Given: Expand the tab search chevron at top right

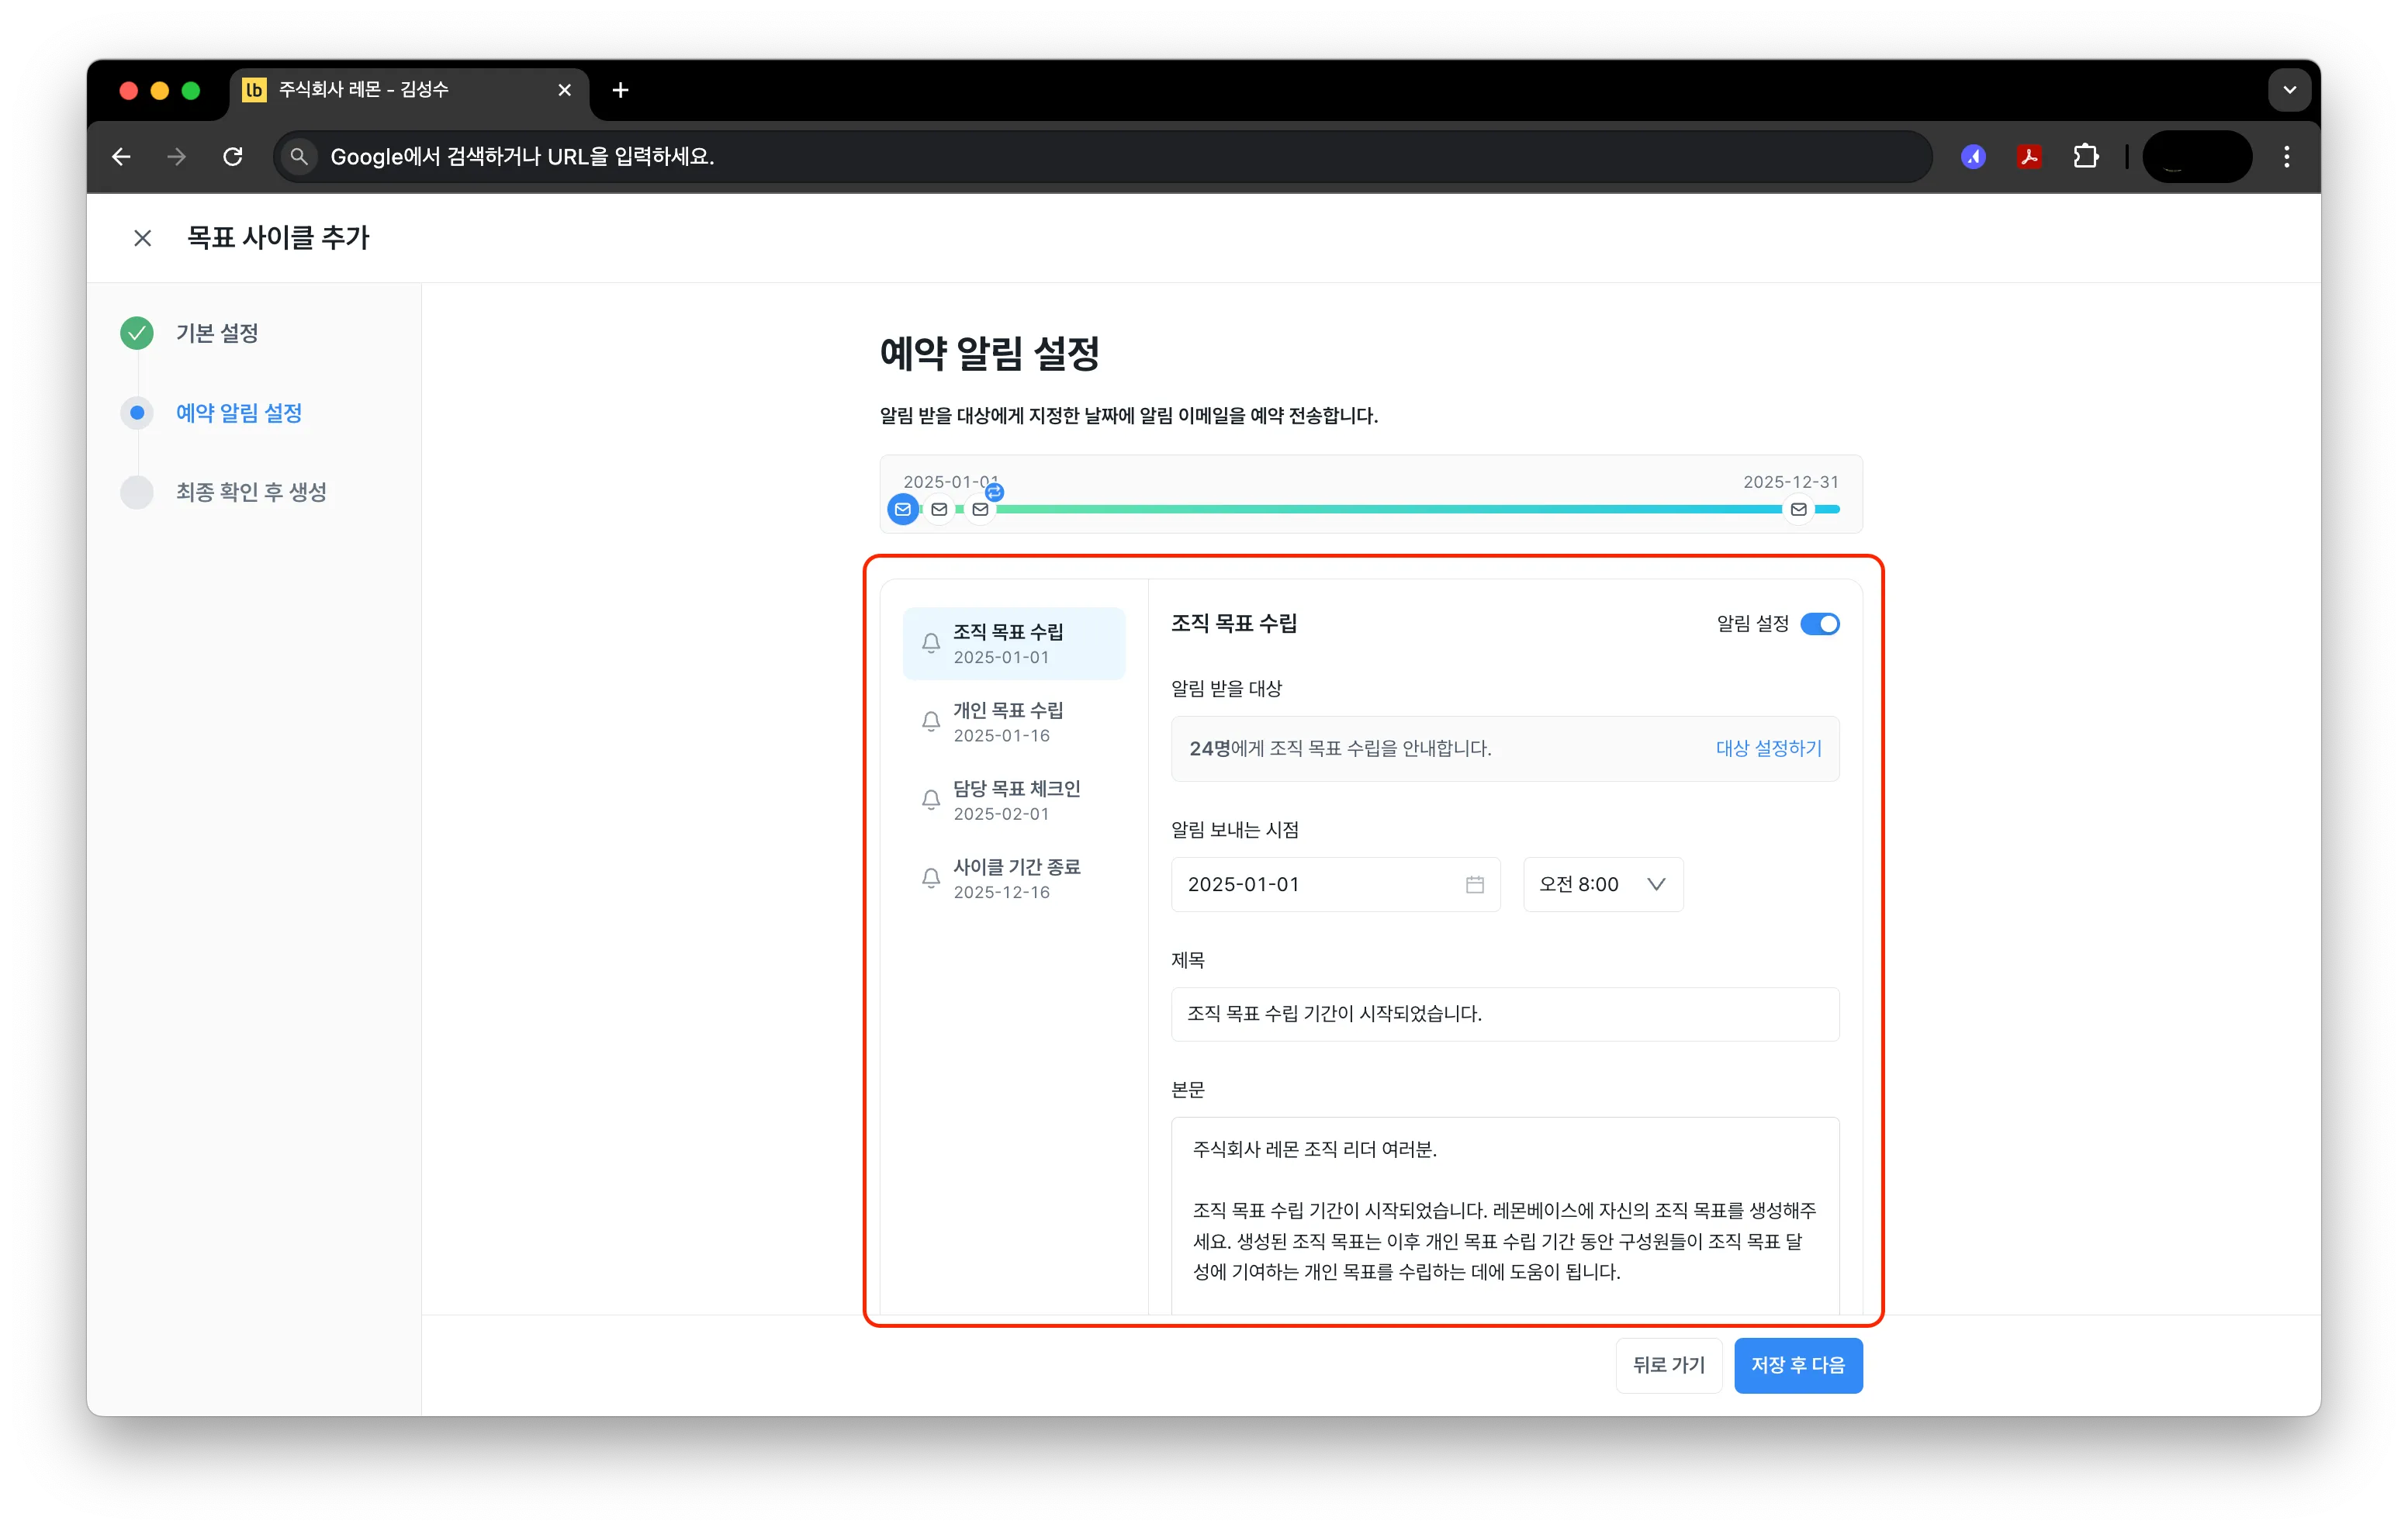Looking at the screenshot, I should coord(2289,90).
